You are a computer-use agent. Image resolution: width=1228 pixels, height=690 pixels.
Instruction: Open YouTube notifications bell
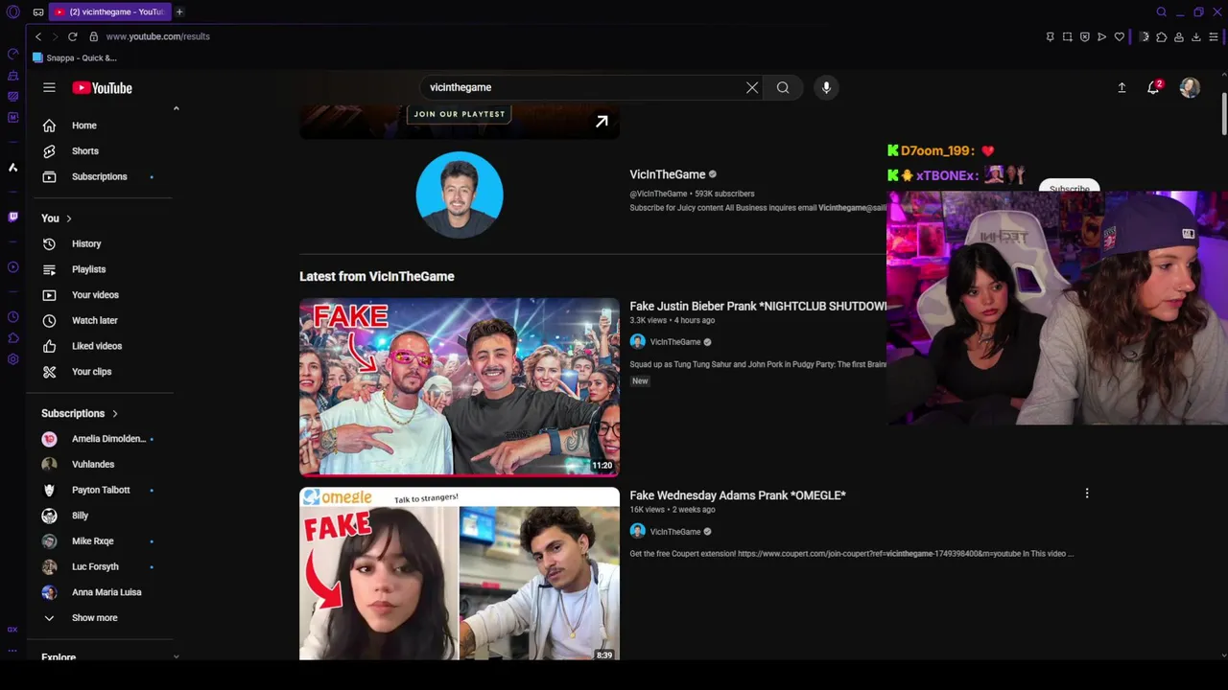point(1154,87)
